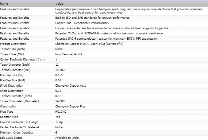Click the Resistor Type row label

coord(9,117)
